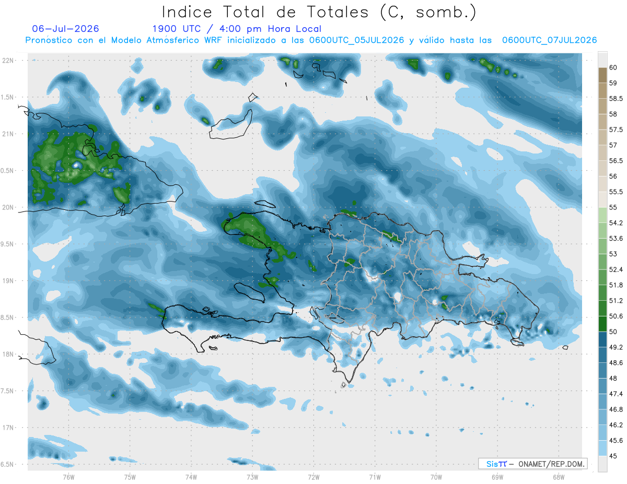Viewport: 627px width, 484px height.
Task: Click the '53.6' value on the color scale
Action: coord(616,239)
